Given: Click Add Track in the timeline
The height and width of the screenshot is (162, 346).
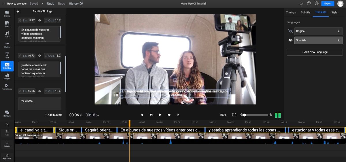Looking at the screenshot, I should (7, 157).
